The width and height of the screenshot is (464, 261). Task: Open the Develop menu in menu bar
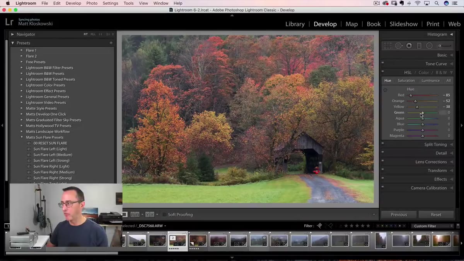click(x=73, y=3)
